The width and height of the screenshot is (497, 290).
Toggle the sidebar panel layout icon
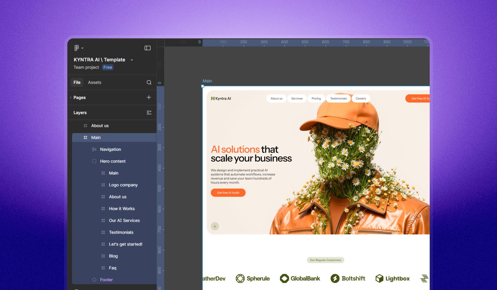pyautogui.click(x=148, y=48)
